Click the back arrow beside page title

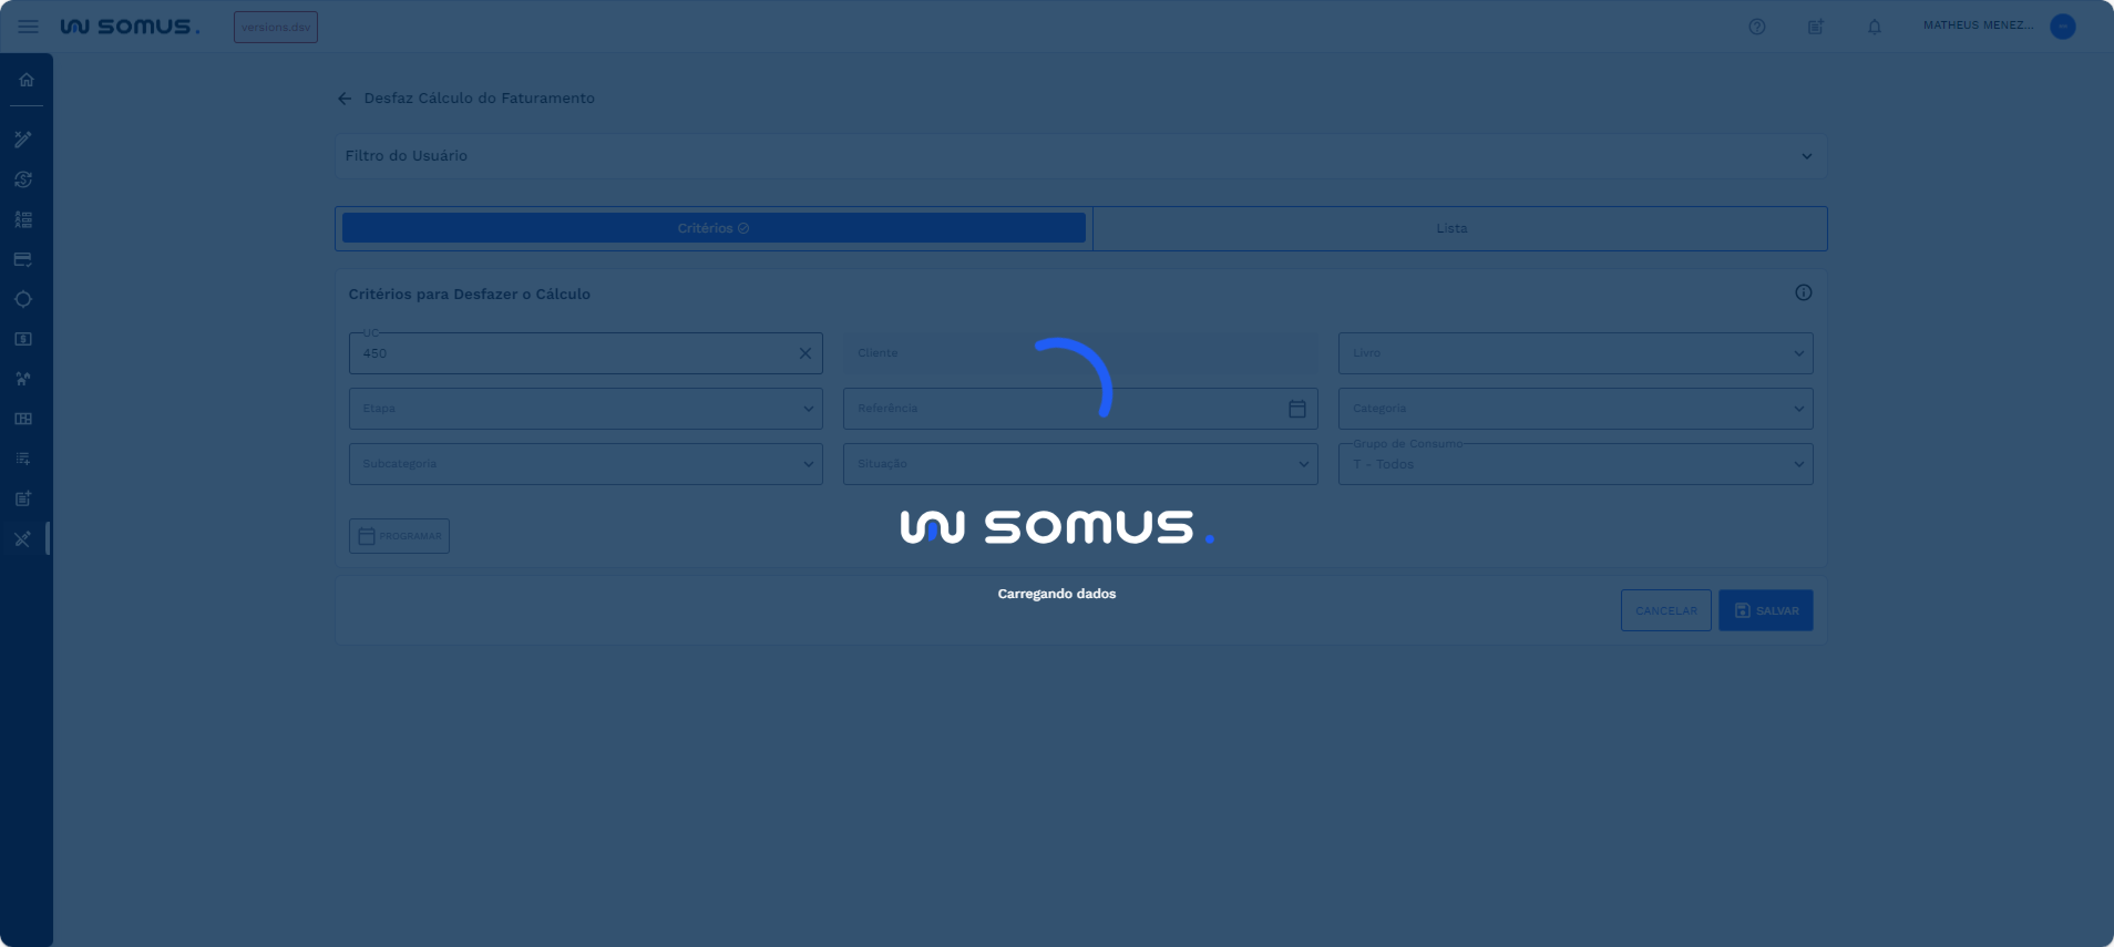[x=344, y=99]
